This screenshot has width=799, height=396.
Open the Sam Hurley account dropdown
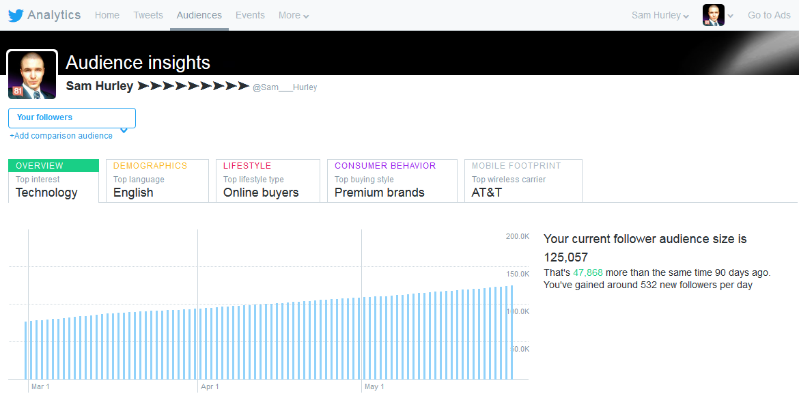pyautogui.click(x=660, y=15)
